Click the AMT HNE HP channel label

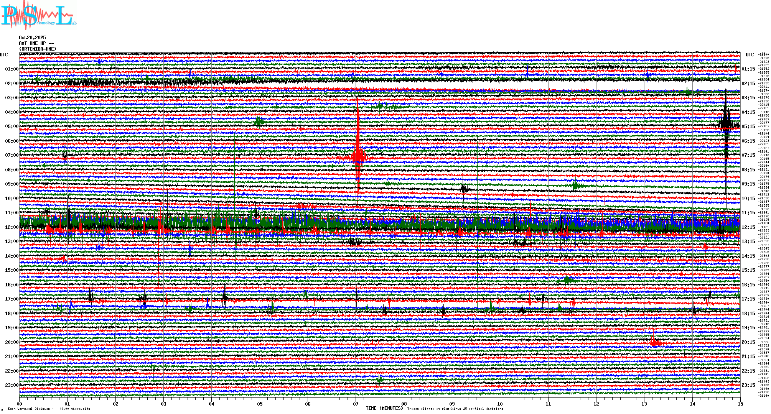36,43
